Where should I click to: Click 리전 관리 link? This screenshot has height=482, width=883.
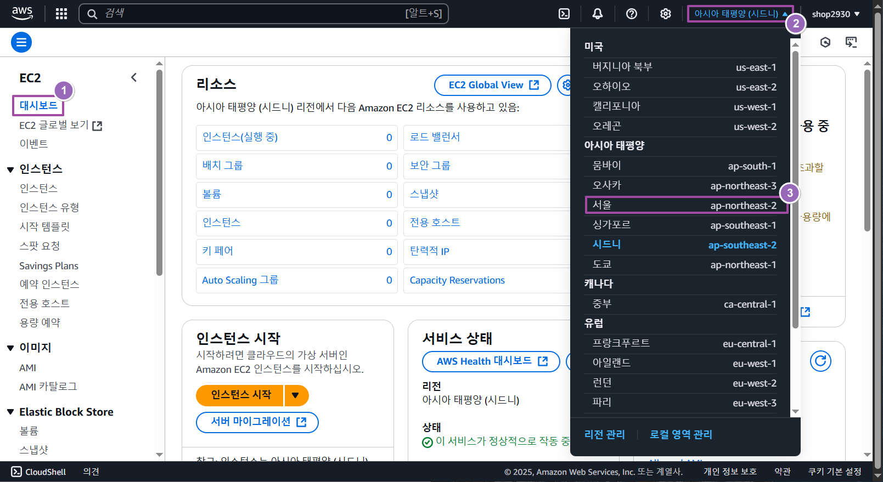click(x=605, y=434)
